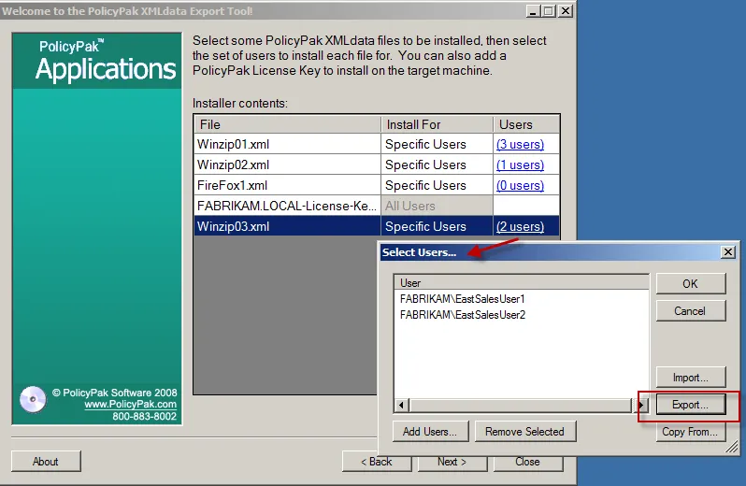The image size is (746, 486).
Task: Click the About button
Action: click(46, 462)
